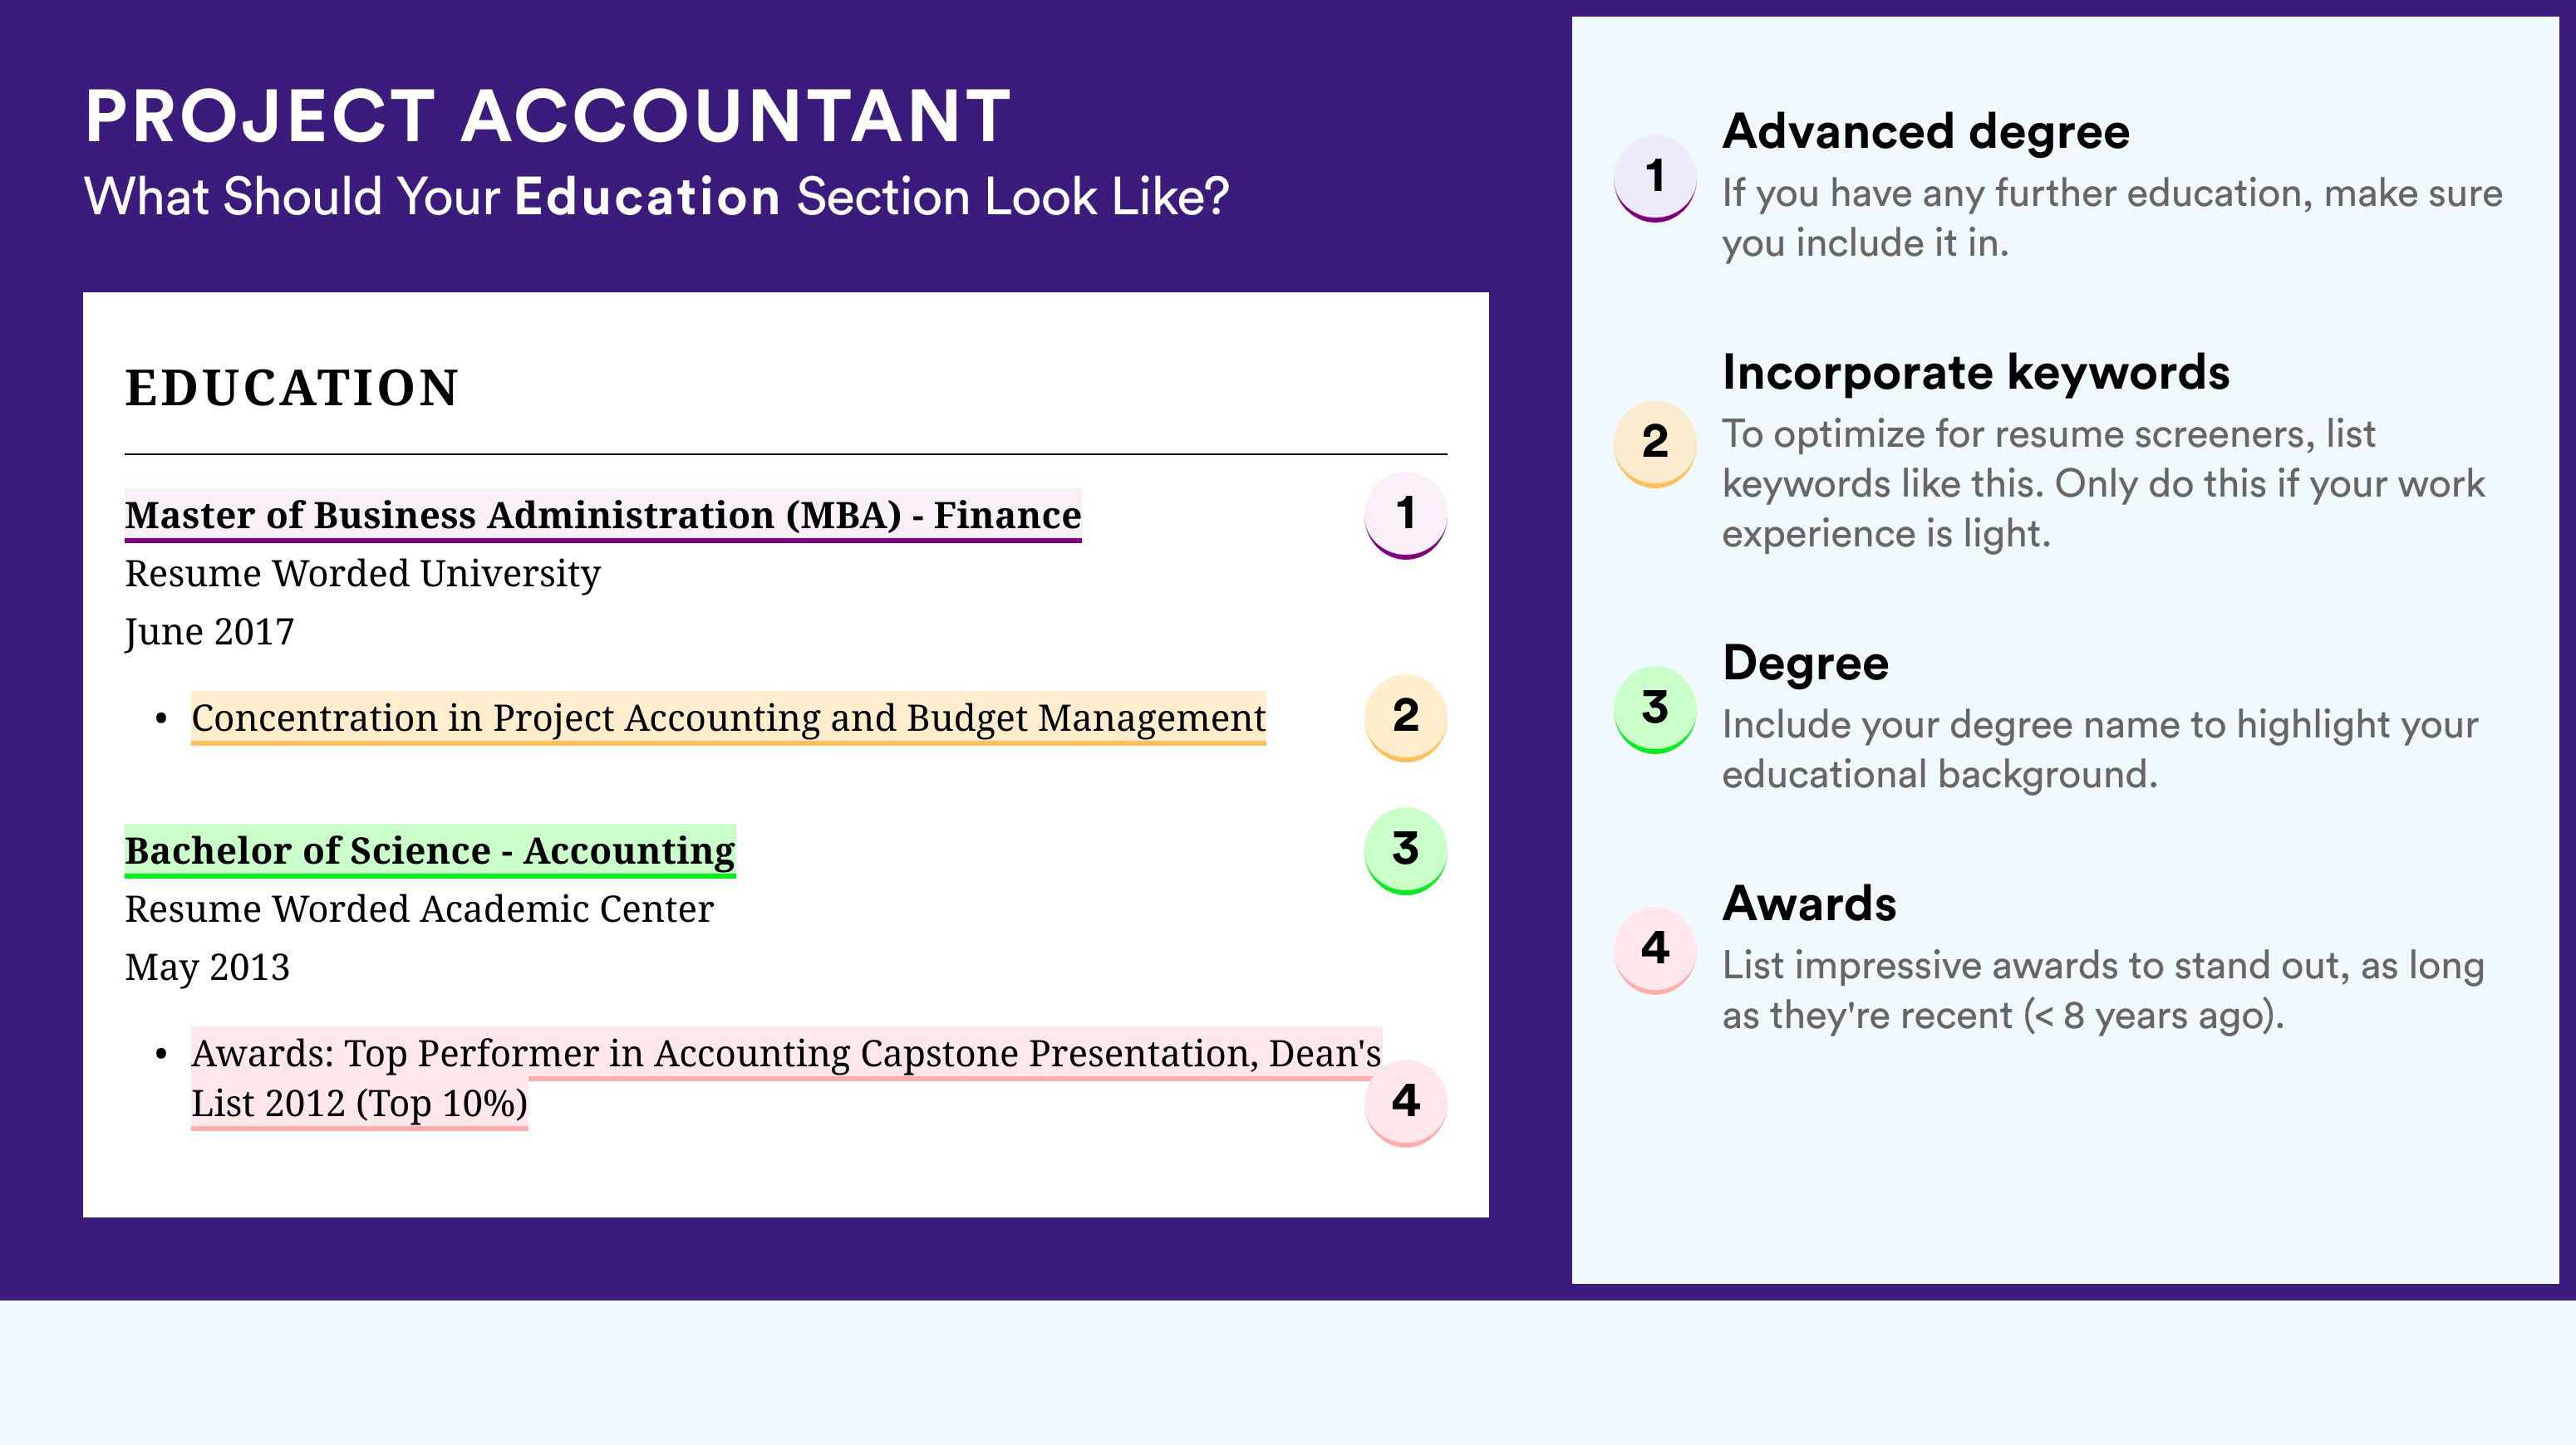Click the number 4 badge next to Dean's List line

tap(1405, 1102)
